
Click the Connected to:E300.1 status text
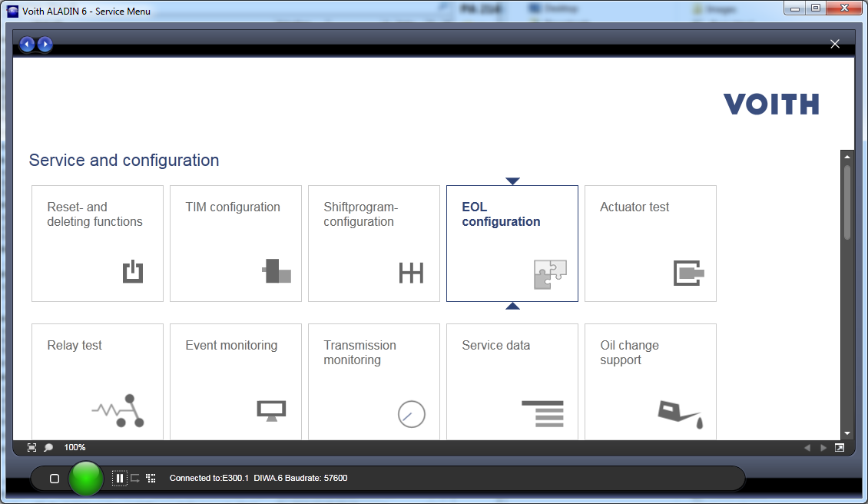[x=209, y=478]
